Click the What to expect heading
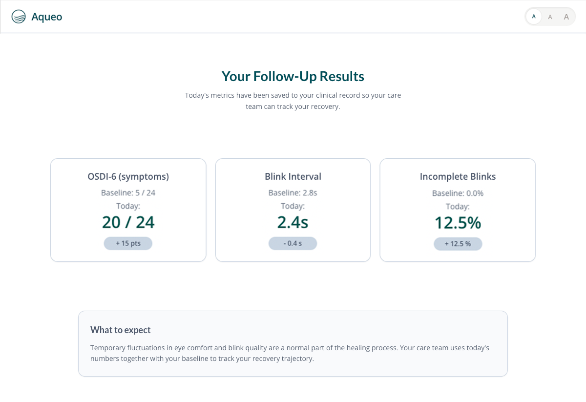Screen dimensions: 586x402 pos(121,330)
